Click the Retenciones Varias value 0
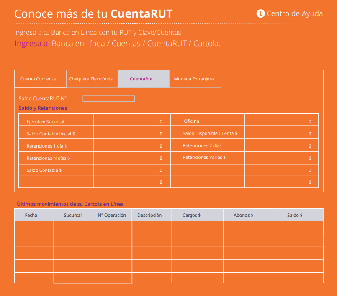 (310, 158)
